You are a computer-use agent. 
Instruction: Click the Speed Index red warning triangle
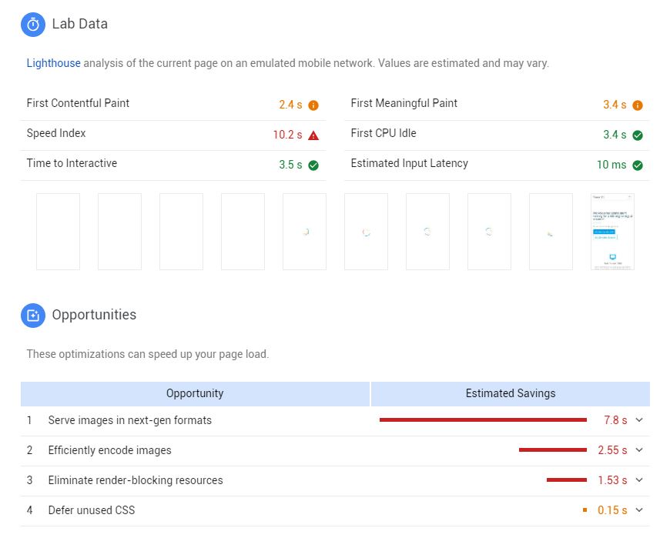click(313, 135)
